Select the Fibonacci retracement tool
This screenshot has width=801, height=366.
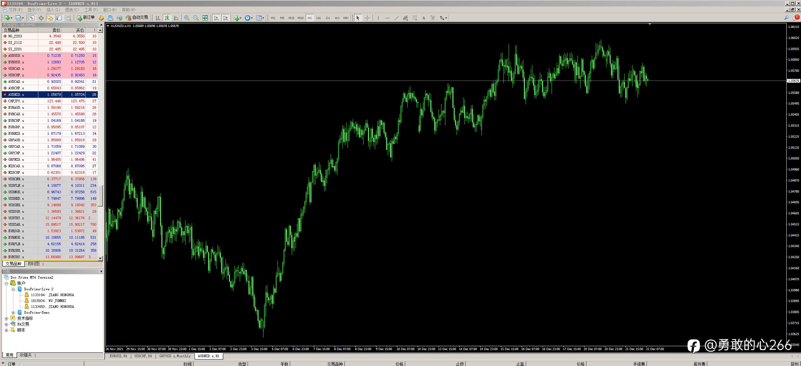[x=414, y=18]
